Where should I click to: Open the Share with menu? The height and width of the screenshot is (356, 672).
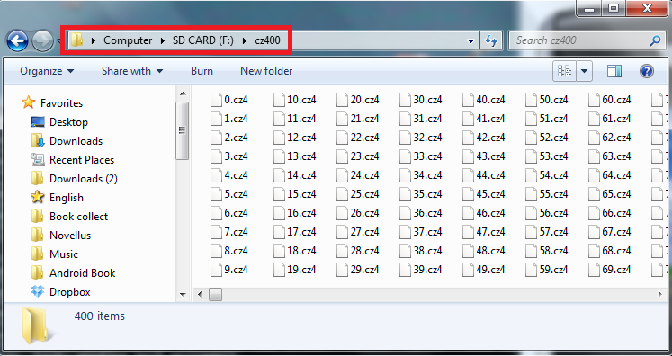132,71
